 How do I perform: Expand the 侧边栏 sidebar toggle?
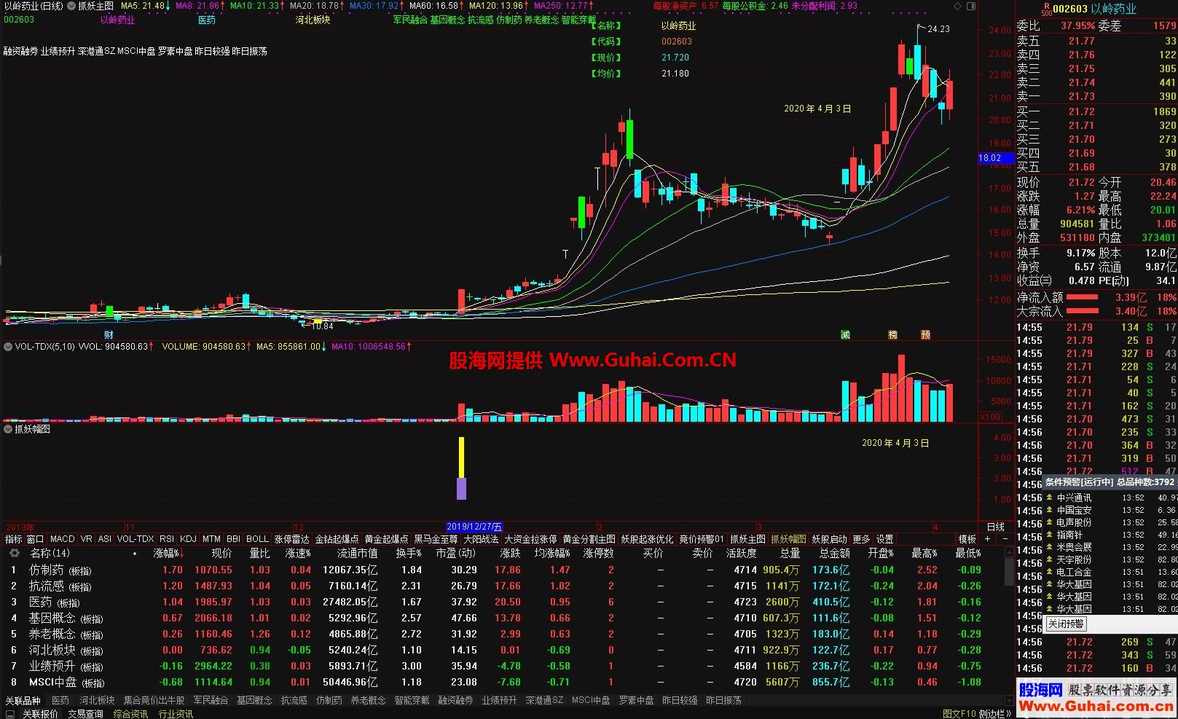(994, 714)
